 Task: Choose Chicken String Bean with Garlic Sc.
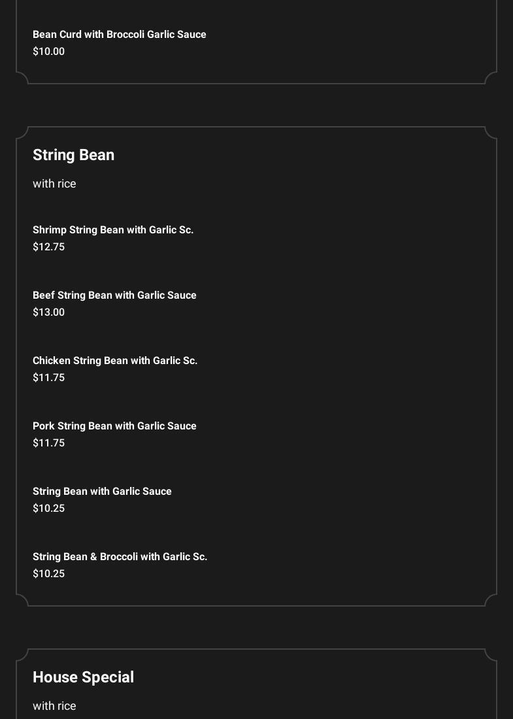tap(115, 361)
